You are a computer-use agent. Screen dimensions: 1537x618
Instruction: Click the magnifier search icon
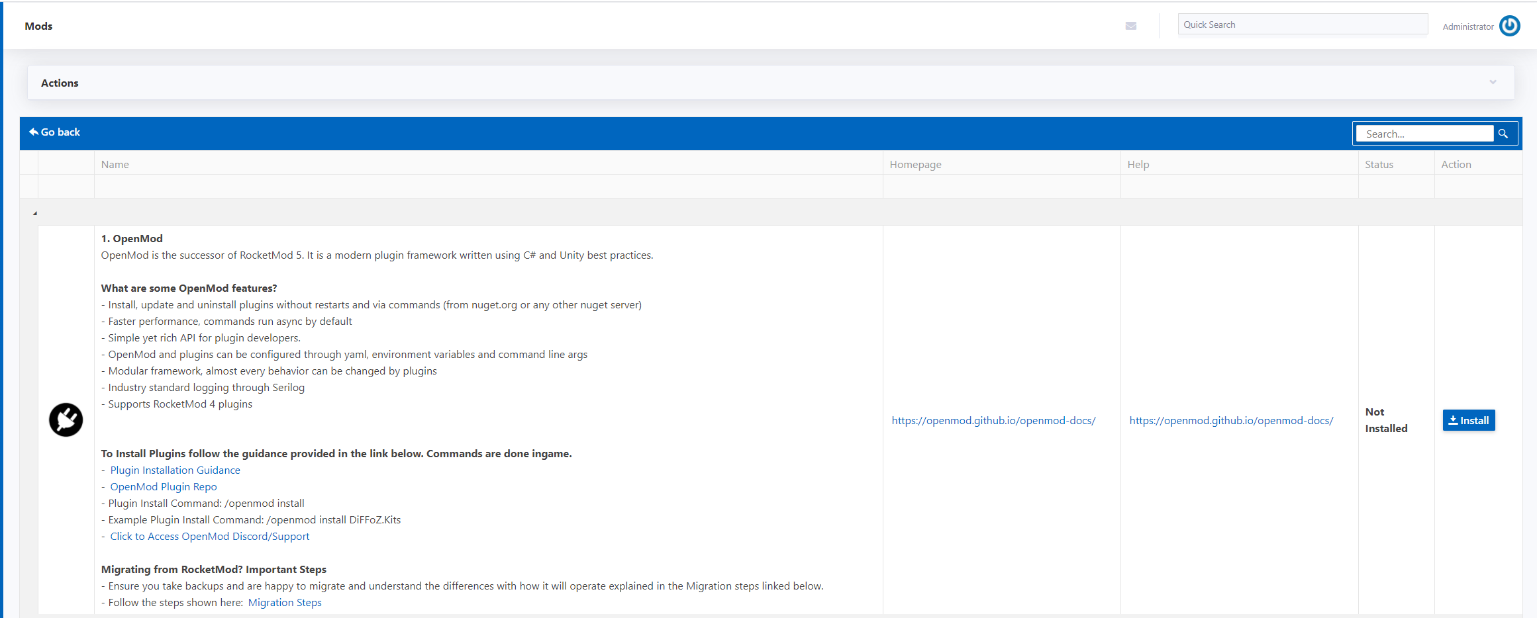(x=1503, y=134)
